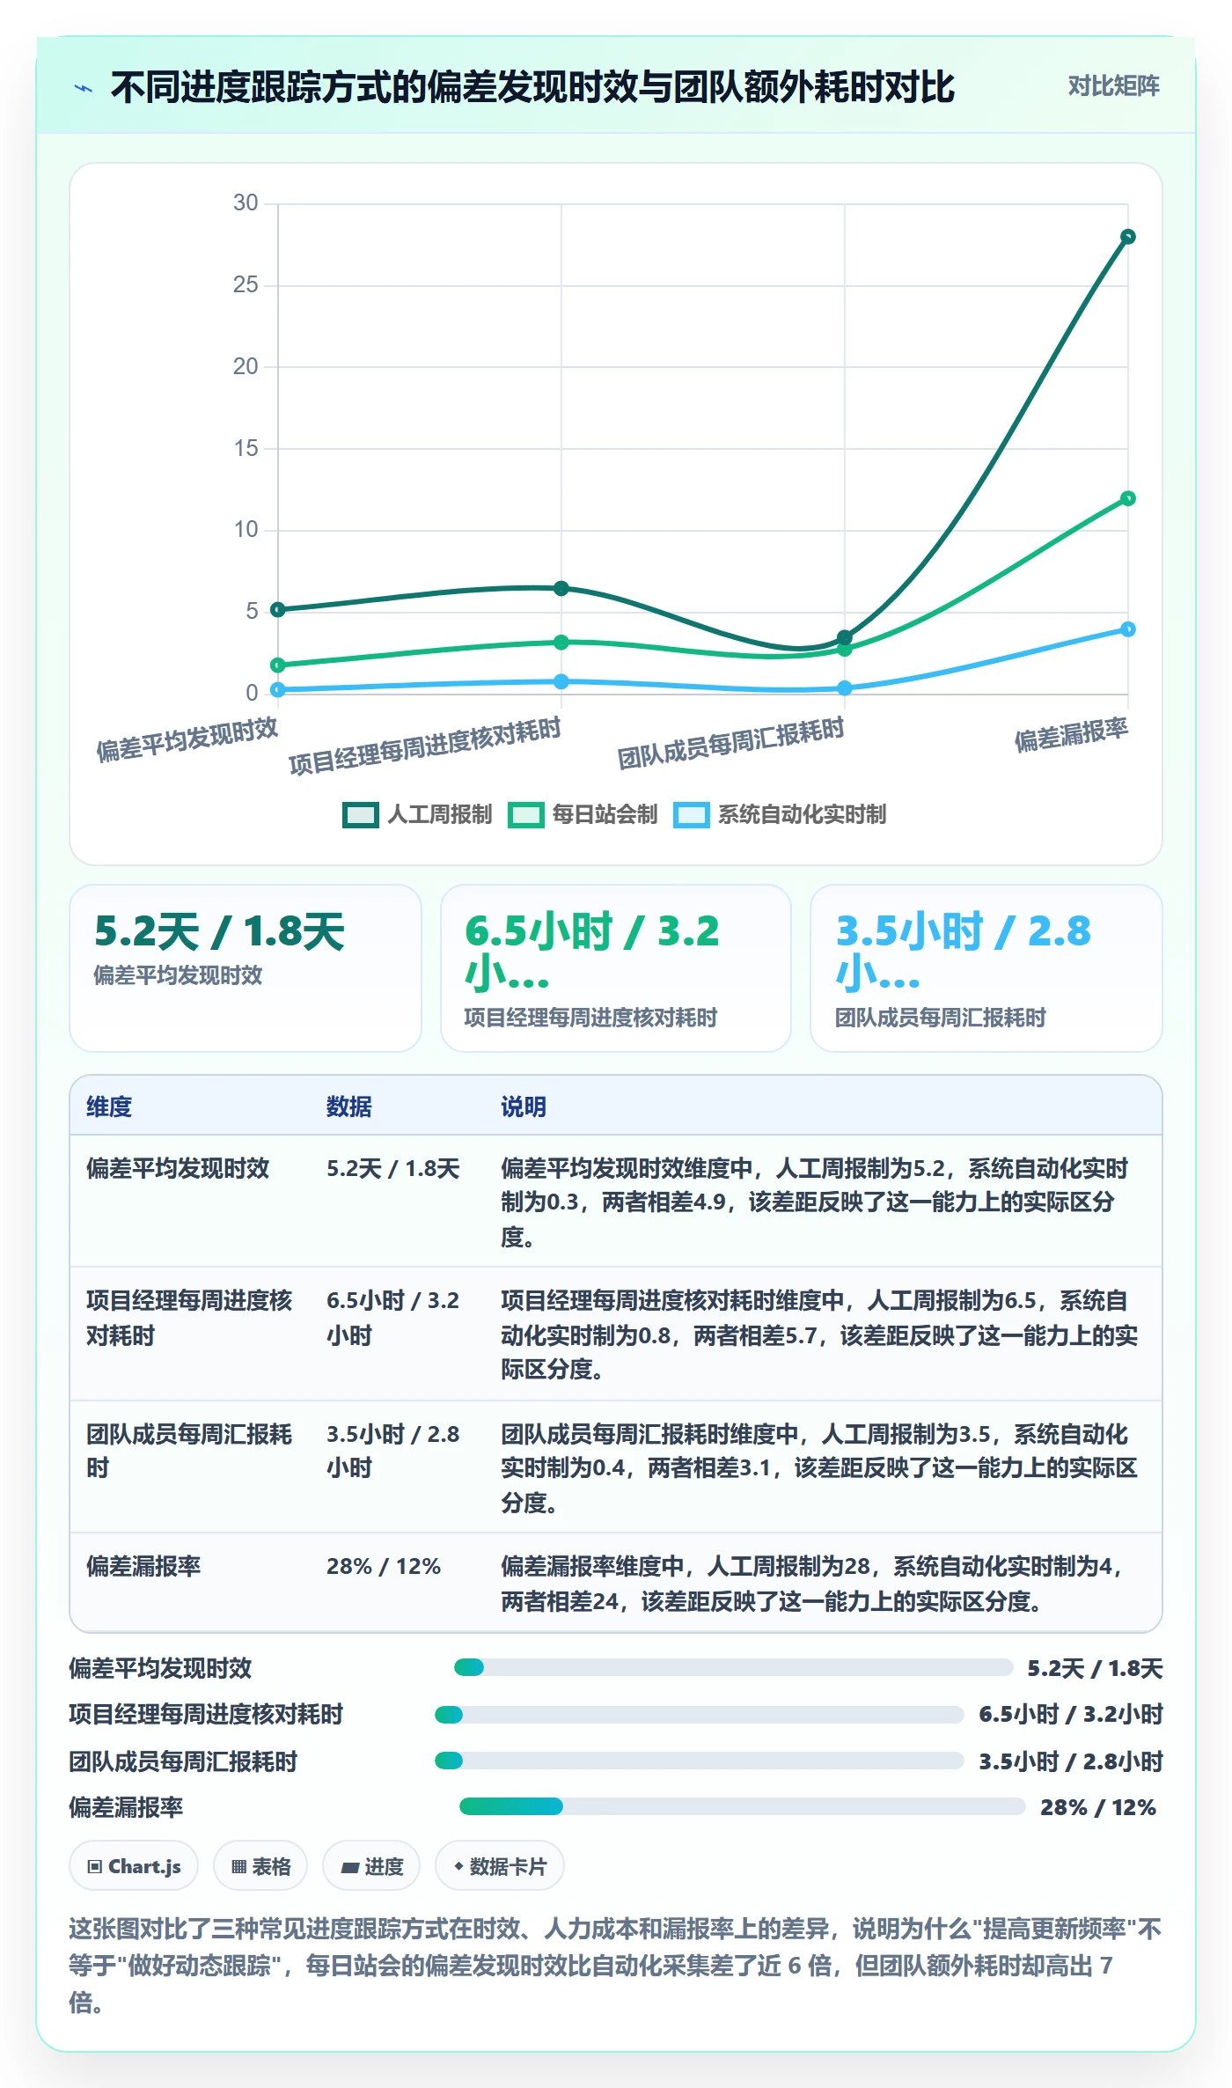This screenshot has height=2088, width=1232.
Task: Click the 人工周报制 point at 项目经理每周进度核对耗时
Action: (561, 588)
